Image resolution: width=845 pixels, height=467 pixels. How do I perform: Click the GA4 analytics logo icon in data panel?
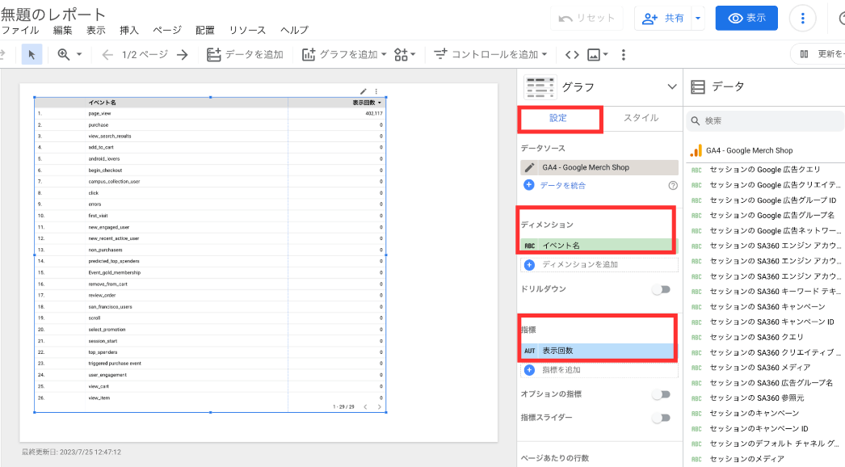696,150
